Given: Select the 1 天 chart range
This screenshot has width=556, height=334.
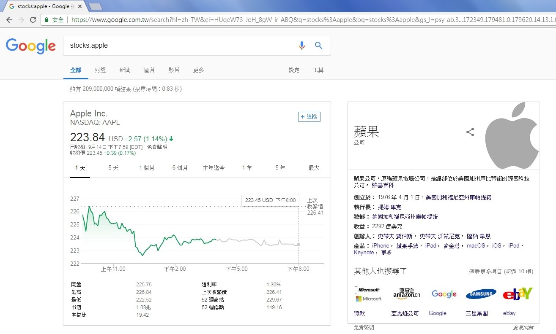Looking at the screenshot, I should point(80,168).
